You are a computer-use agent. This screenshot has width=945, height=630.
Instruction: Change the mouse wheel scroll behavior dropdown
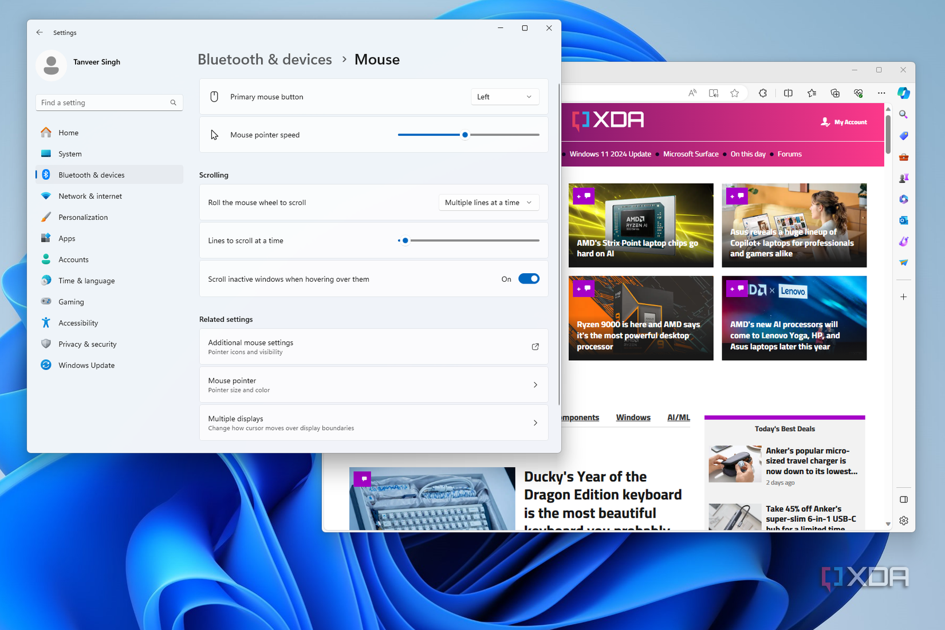(x=488, y=202)
